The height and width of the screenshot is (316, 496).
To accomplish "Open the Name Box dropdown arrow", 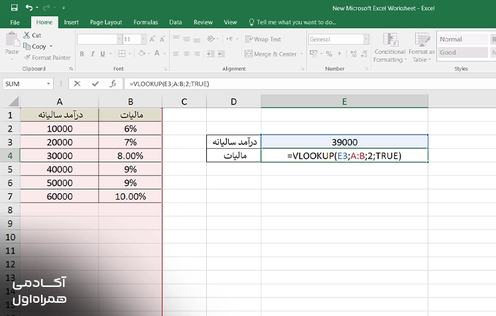I will click(48, 84).
